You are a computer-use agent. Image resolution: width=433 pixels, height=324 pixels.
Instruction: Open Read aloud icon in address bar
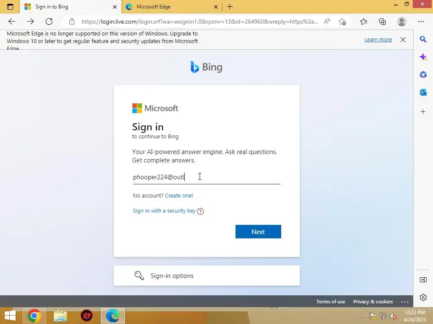(x=327, y=22)
